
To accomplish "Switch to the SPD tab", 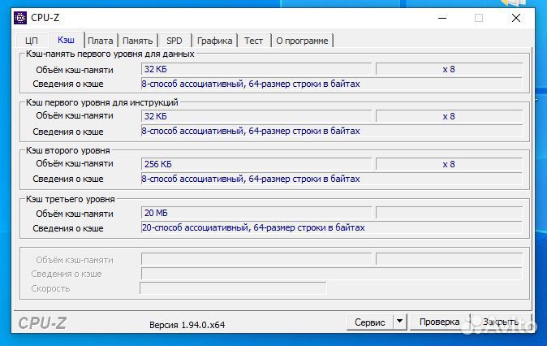I will coord(174,41).
